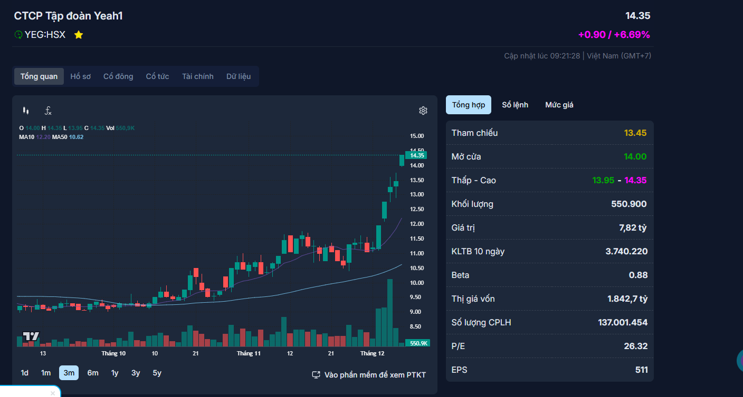
Task: Switch to Mức giá view
Action: [559, 105]
